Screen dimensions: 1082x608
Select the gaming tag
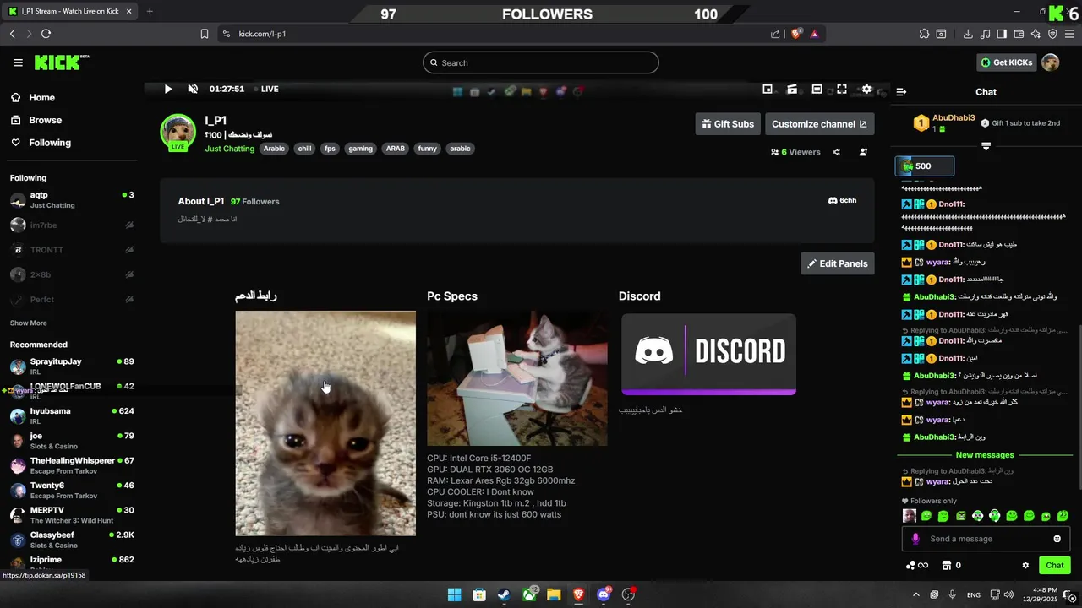click(x=360, y=149)
